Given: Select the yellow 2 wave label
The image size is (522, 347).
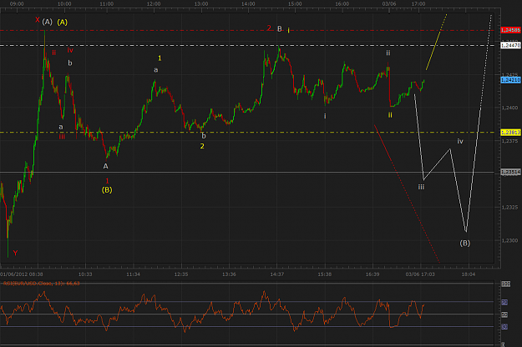Looking at the screenshot, I should [x=202, y=146].
